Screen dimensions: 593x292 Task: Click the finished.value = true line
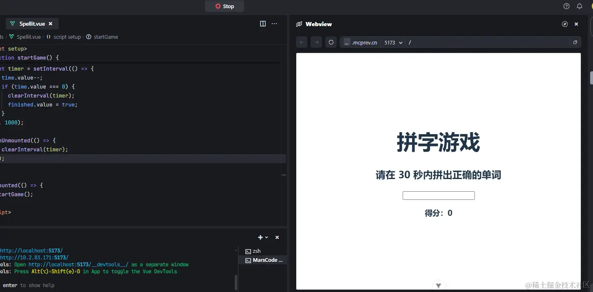43,104
